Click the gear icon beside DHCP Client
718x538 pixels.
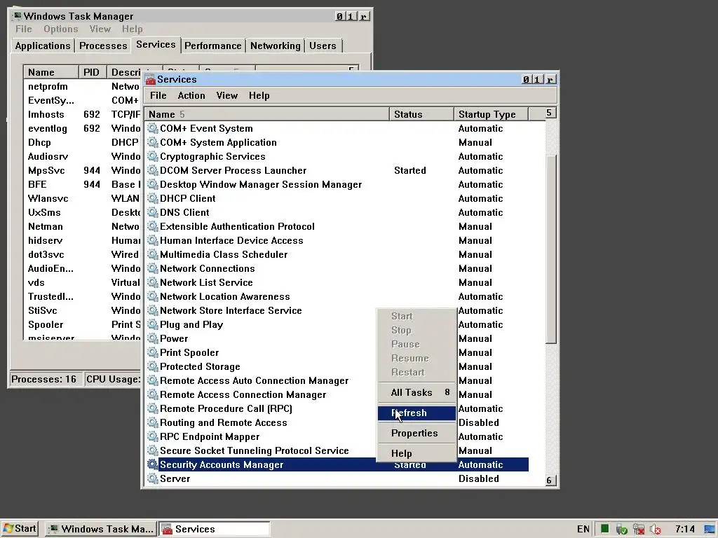tap(152, 198)
